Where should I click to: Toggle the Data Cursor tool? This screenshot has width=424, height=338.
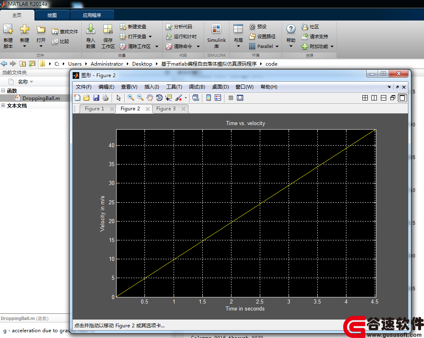click(x=168, y=98)
